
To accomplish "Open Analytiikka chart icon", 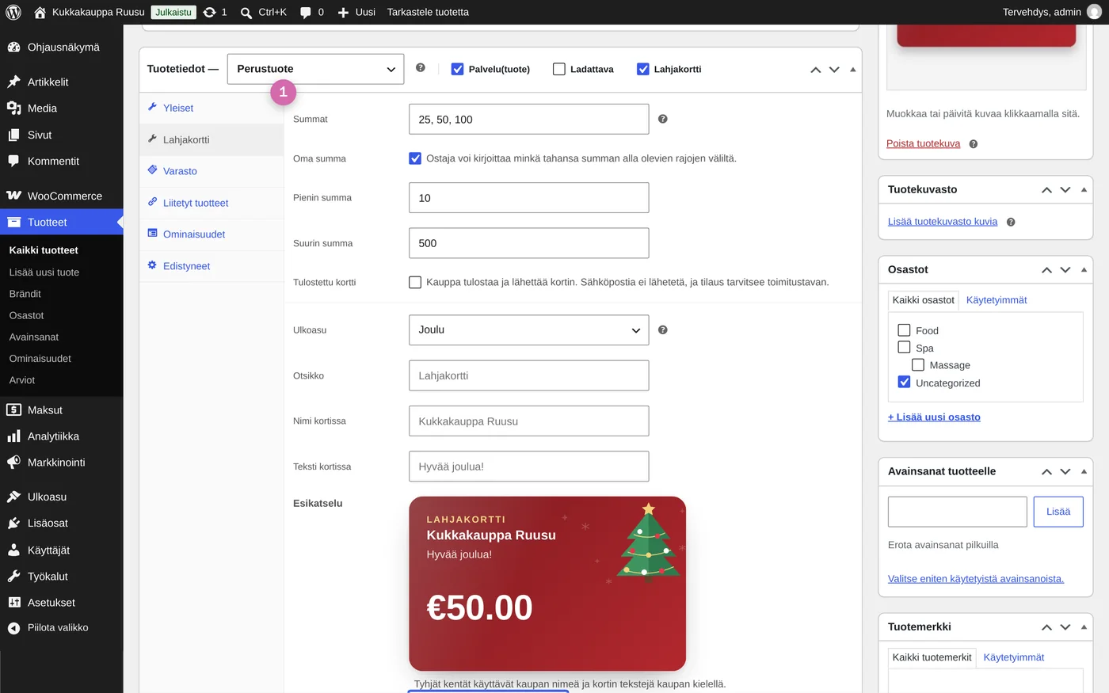I will (x=13, y=436).
